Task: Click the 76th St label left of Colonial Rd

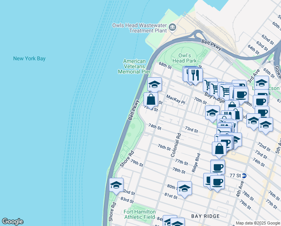Action: [164, 147]
